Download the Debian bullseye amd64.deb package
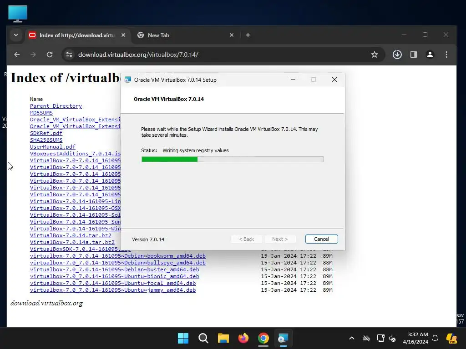The image size is (466, 349). tap(118, 263)
